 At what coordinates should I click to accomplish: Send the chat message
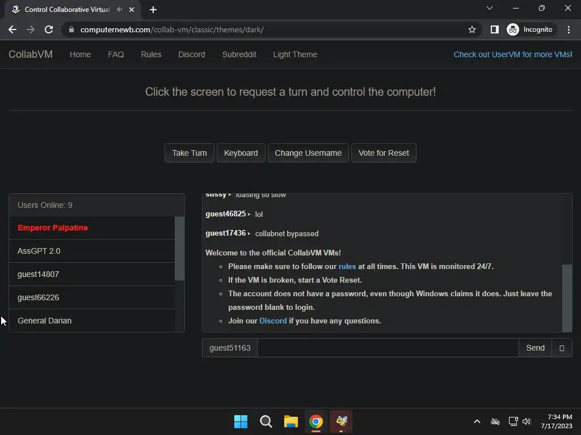(x=535, y=348)
